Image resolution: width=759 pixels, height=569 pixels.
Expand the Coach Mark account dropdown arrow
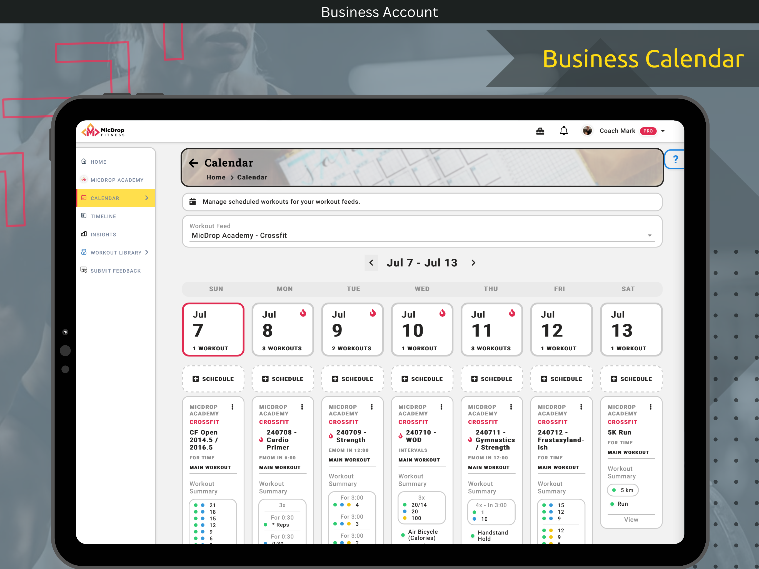tap(663, 131)
